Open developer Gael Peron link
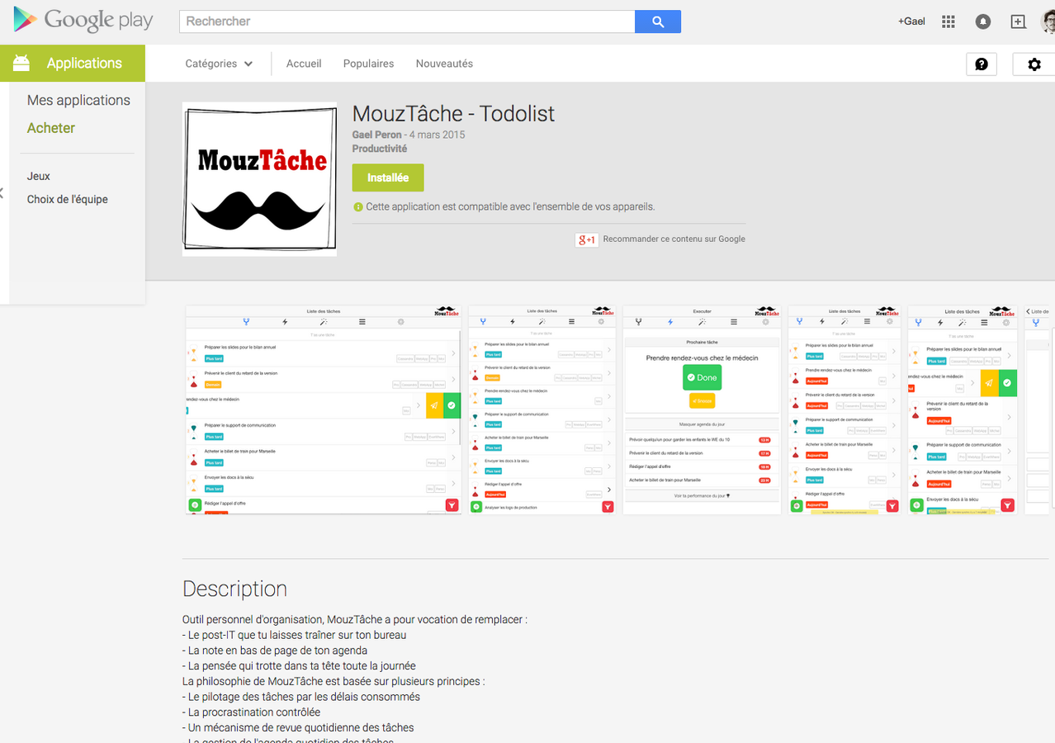Screen dimensions: 1055x743 tap(376, 135)
